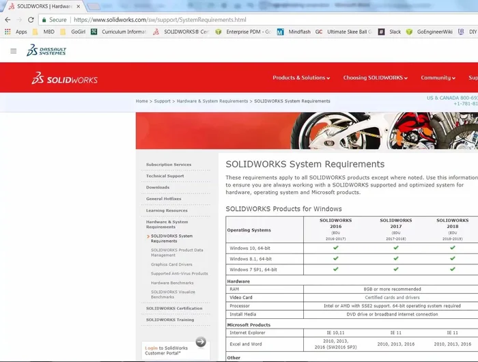Screen dimensions: 478x362
Task: Click the arrow button beside Login
Action: click(201, 342)
